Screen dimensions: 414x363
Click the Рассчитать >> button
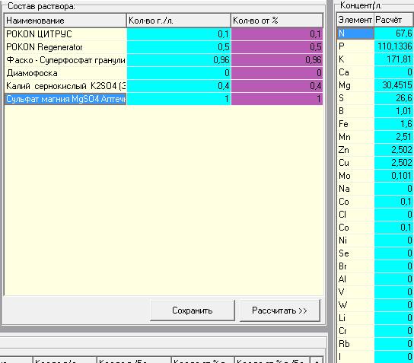tap(279, 310)
